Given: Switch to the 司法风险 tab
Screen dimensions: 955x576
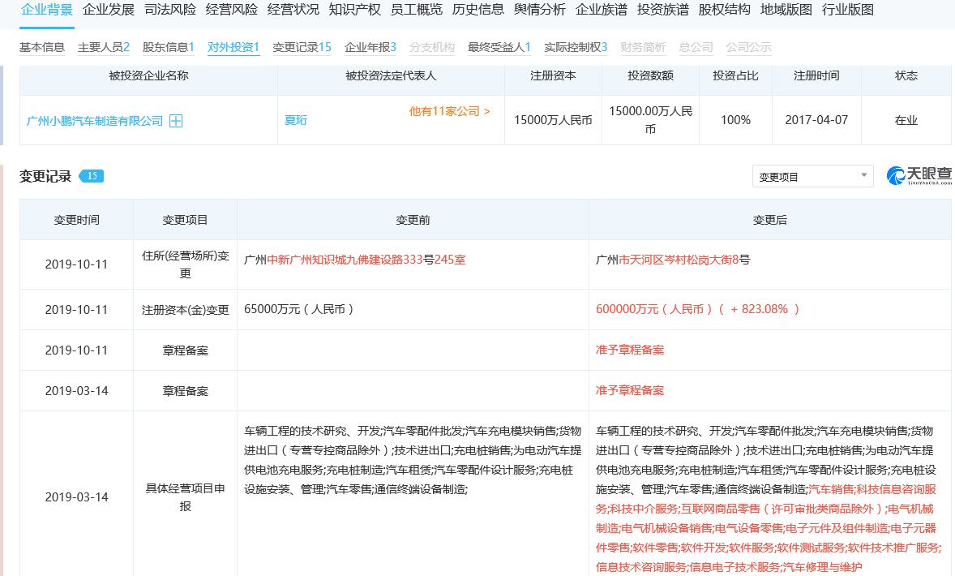Looking at the screenshot, I should point(170,10).
